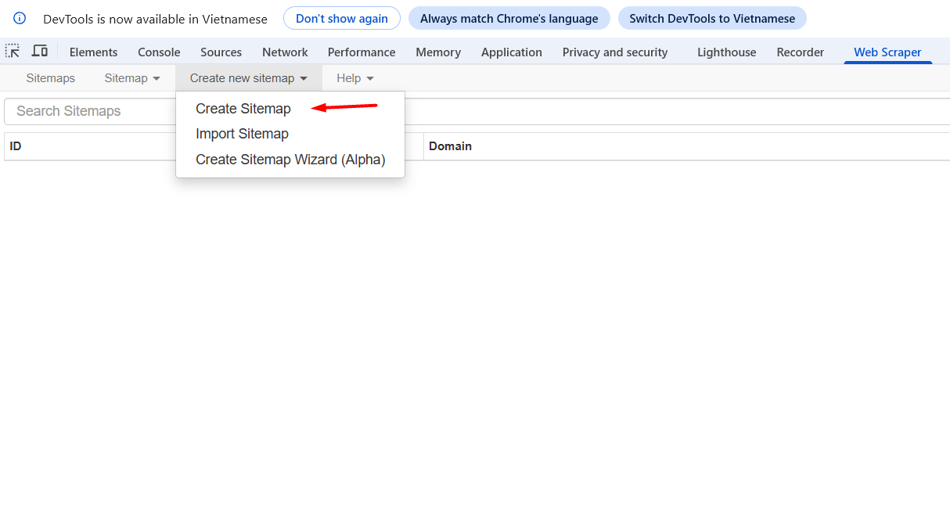Switch to the Console tab
This screenshot has height=521, width=950.
tap(159, 52)
